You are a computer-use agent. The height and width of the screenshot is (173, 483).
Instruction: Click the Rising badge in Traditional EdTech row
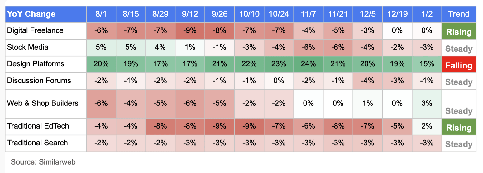pyautogui.click(x=459, y=128)
